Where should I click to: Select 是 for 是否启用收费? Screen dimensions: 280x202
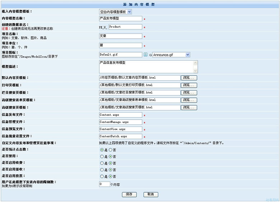tap(102, 163)
